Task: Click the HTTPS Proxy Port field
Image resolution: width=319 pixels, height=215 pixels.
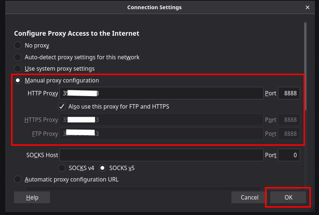Action: pyautogui.click(x=289, y=120)
